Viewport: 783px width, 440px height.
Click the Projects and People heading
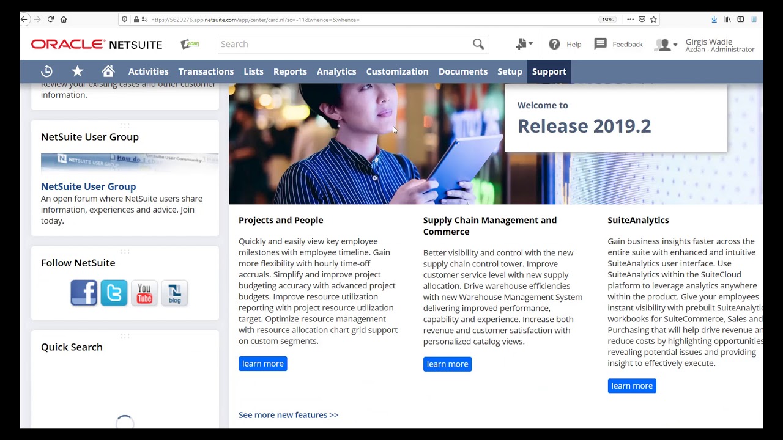pyautogui.click(x=281, y=220)
